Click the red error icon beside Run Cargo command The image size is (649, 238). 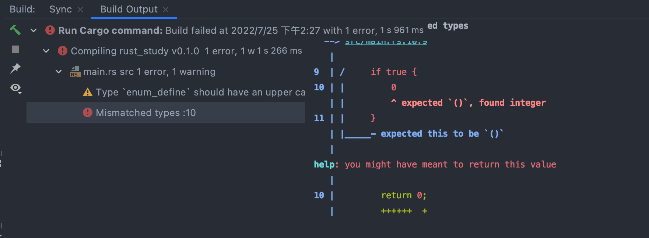(50, 30)
